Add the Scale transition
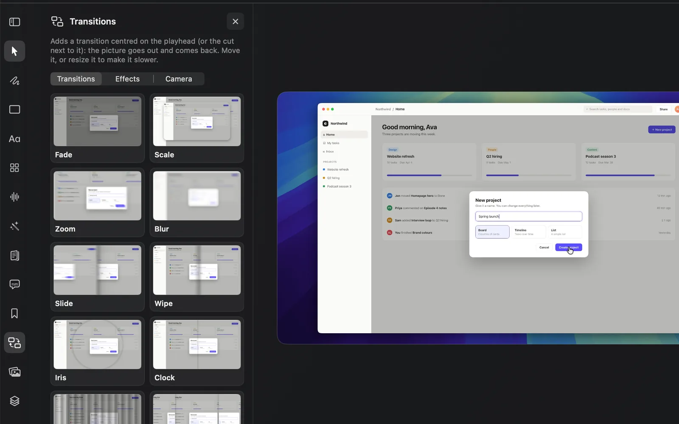Viewport: 679px width, 424px height. point(197,128)
